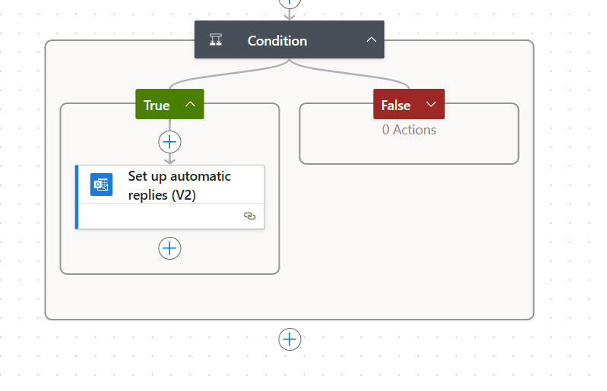Select the red False branch label
The image size is (607, 391).
396,106
